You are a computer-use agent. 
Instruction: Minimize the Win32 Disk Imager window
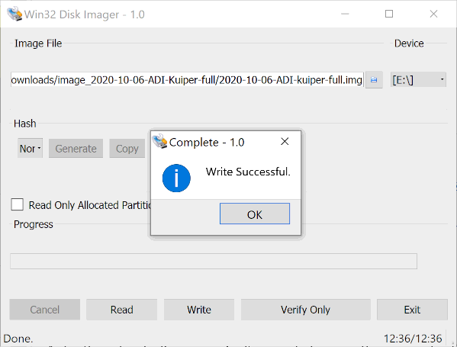[x=345, y=14]
